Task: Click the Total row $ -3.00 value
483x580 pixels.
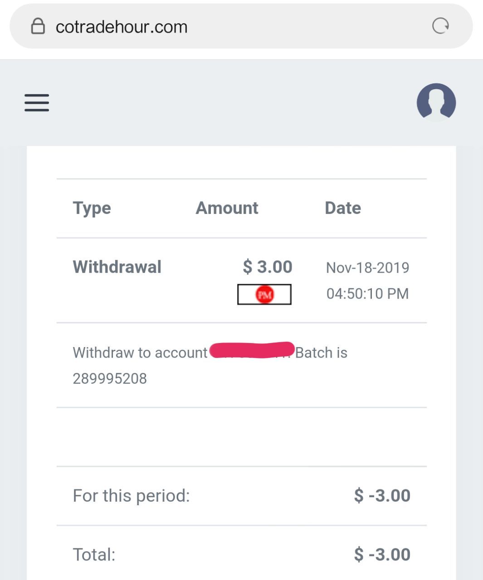Action: pyautogui.click(x=382, y=555)
